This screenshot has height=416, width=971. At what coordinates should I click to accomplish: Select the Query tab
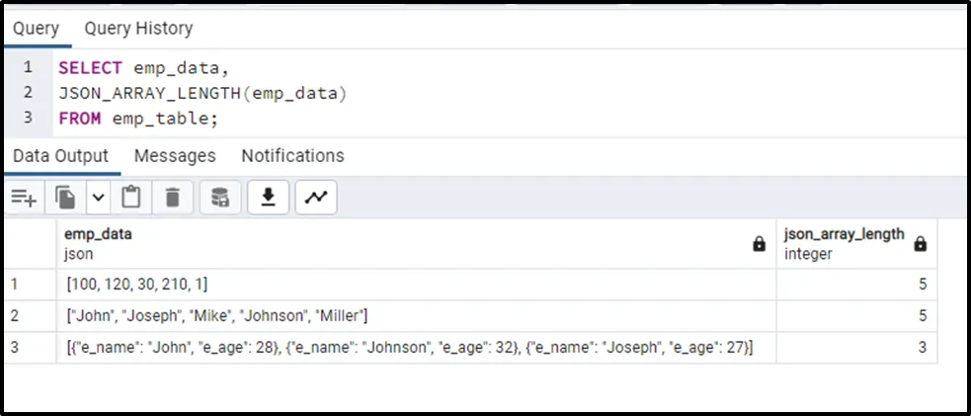36,29
